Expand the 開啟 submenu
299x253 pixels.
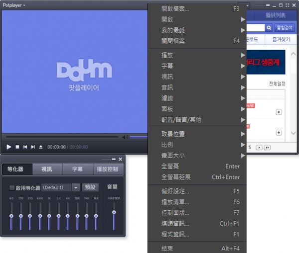(197, 19)
